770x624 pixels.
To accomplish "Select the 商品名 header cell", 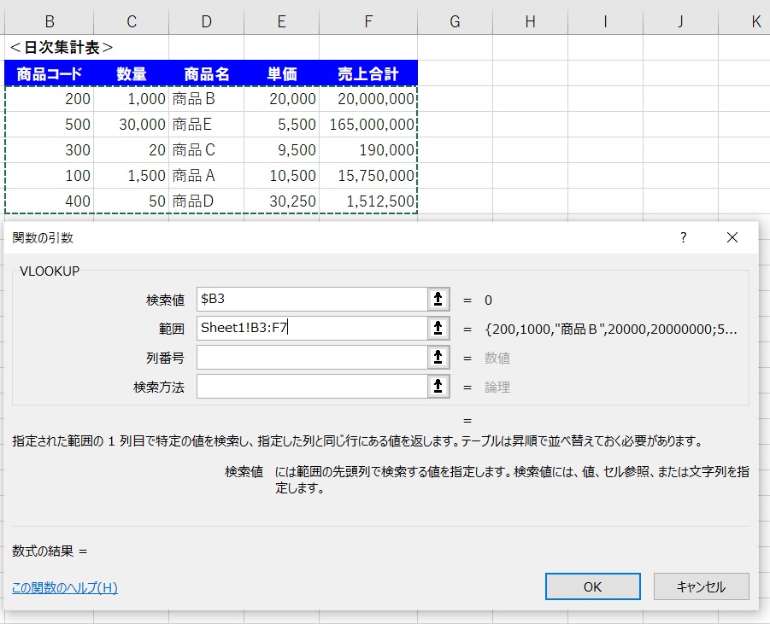I will pyautogui.click(x=206, y=73).
